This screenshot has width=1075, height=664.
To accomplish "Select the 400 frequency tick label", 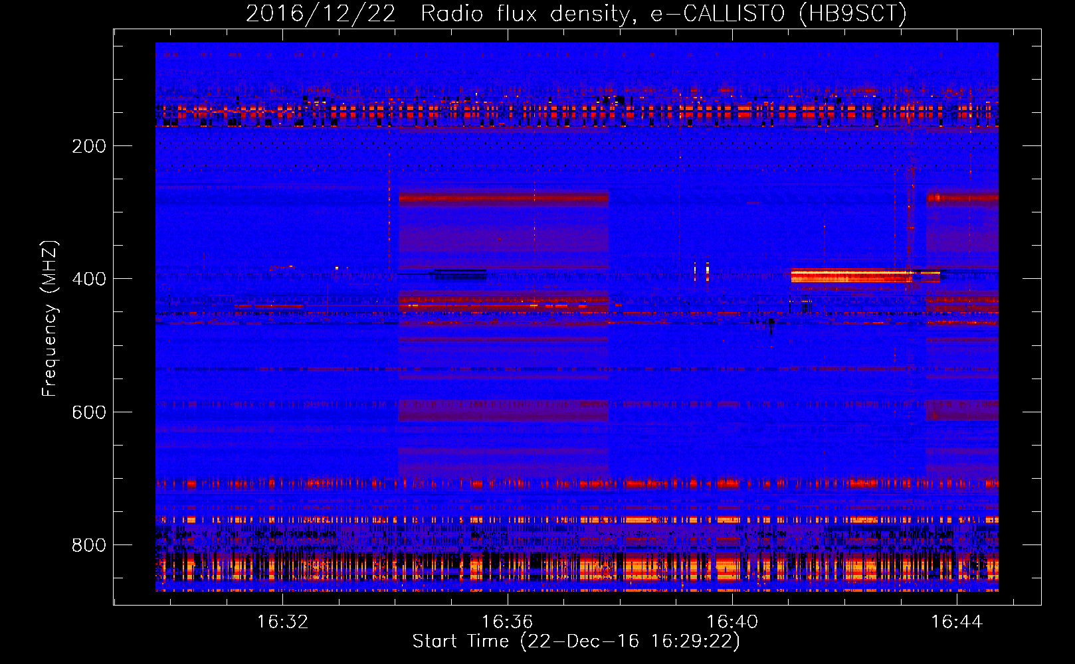I will (x=89, y=279).
